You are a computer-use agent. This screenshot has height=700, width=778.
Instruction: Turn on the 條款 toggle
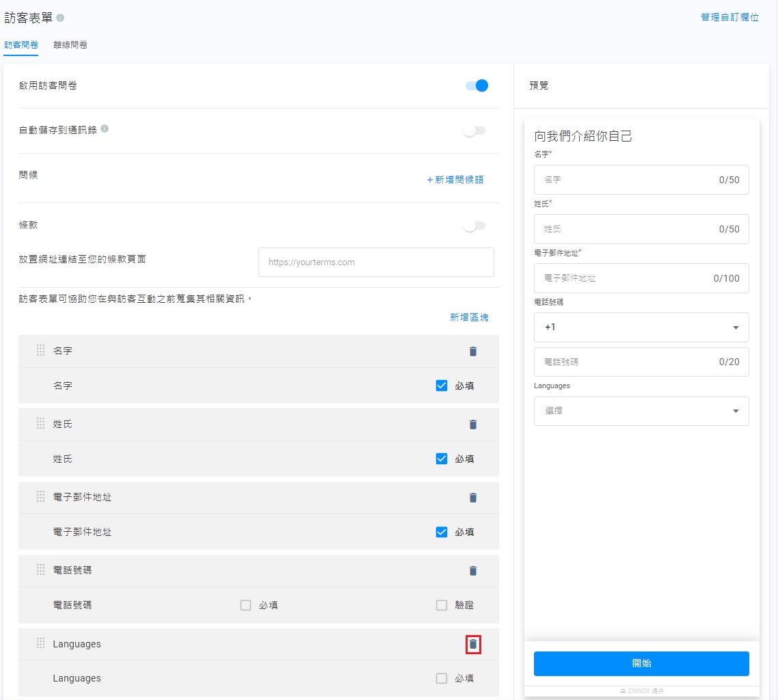[474, 226]
